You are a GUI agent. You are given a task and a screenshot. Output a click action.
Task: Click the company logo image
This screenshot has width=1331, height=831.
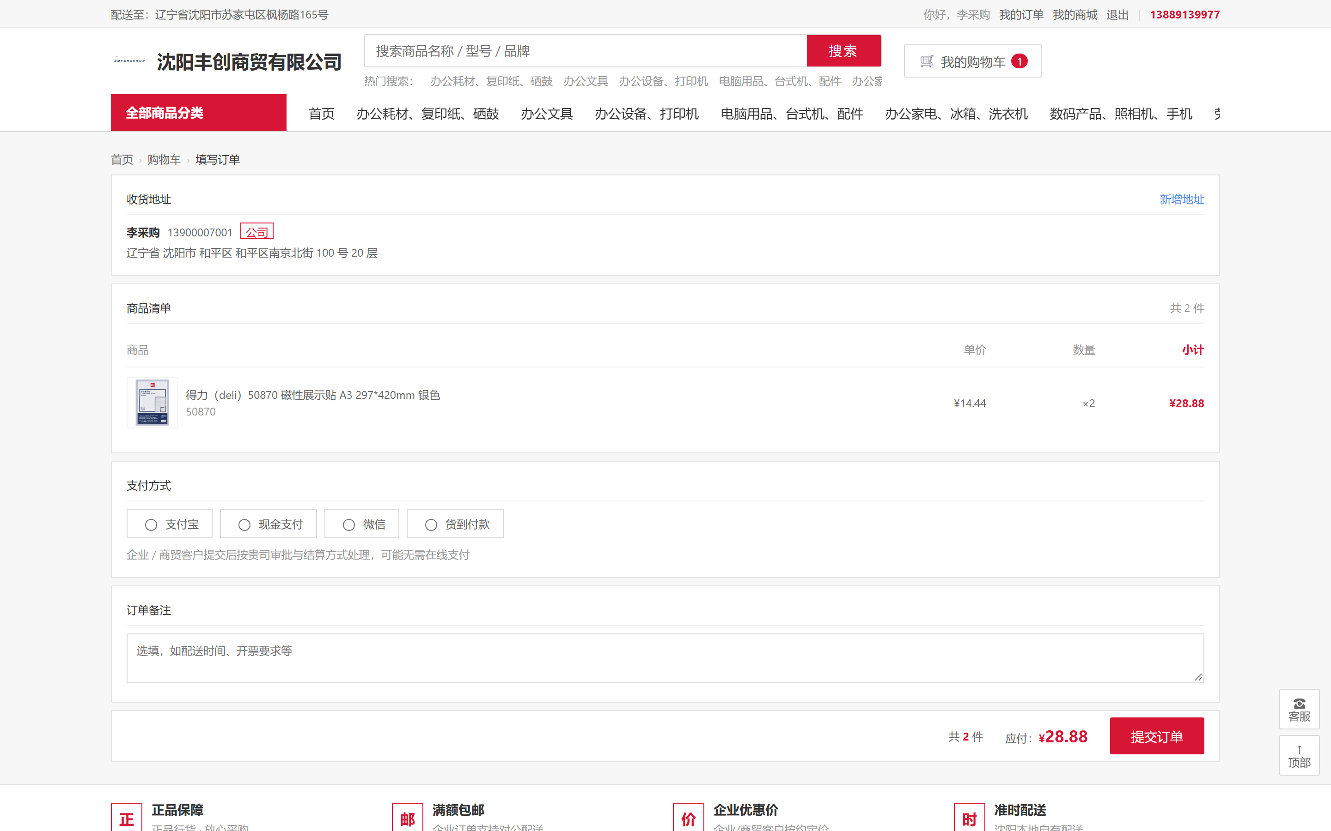pyautogui.click(x=129, y=61)
